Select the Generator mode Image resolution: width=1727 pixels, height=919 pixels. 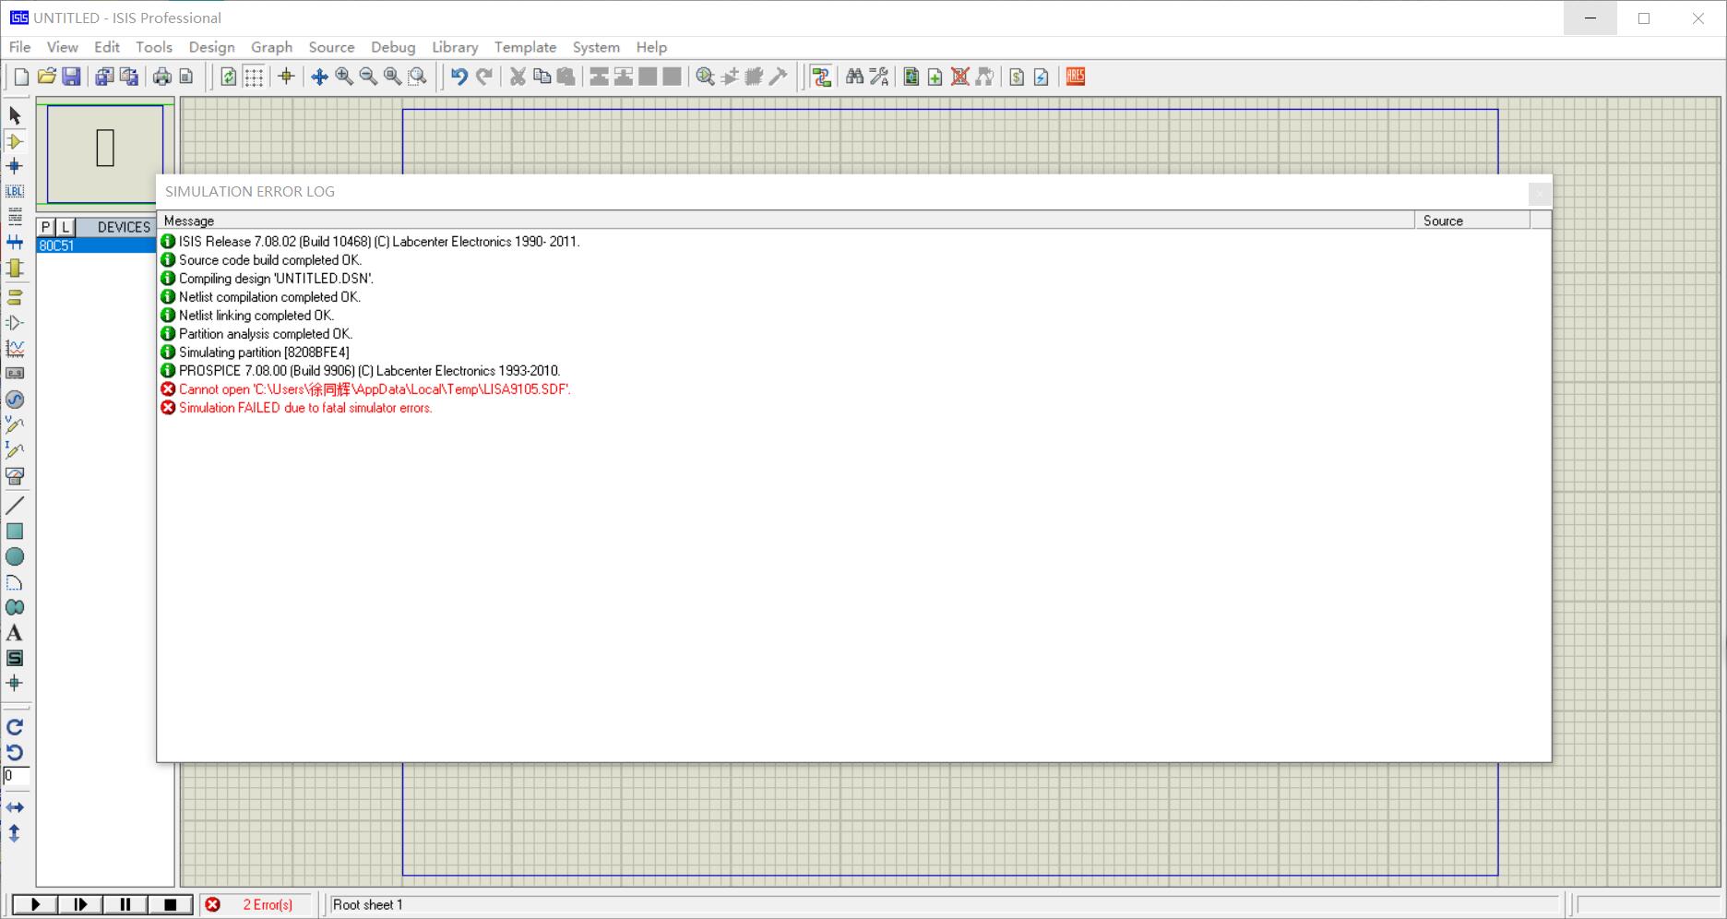[x=15, y=400]
